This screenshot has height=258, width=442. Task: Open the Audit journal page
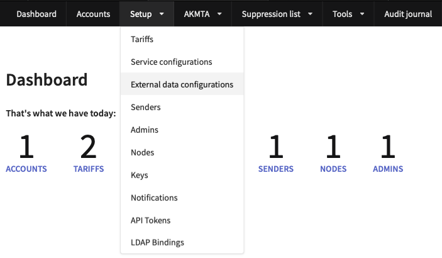click(407, 14)
